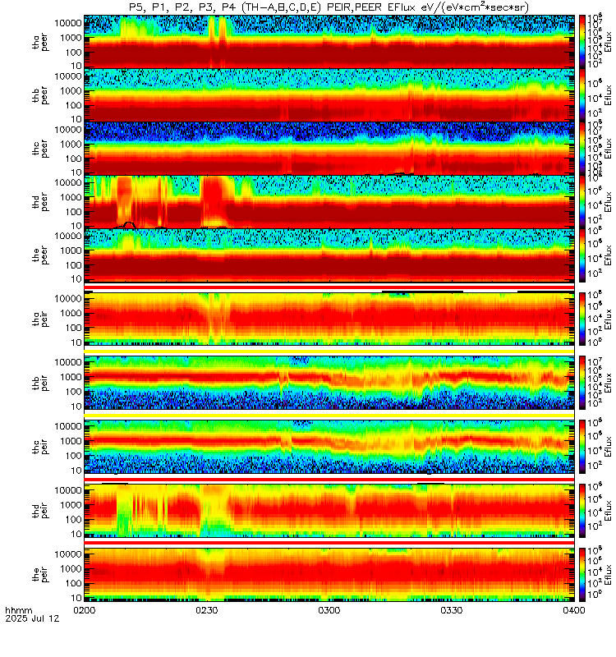Click the 10000 tick label on tha peir
The height and width of the screenshot is (657, 616).
[68, 299]
